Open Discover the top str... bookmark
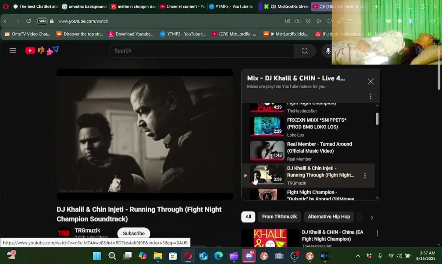Viewport: 442px width, 264px height. click(x=79, y=34)
